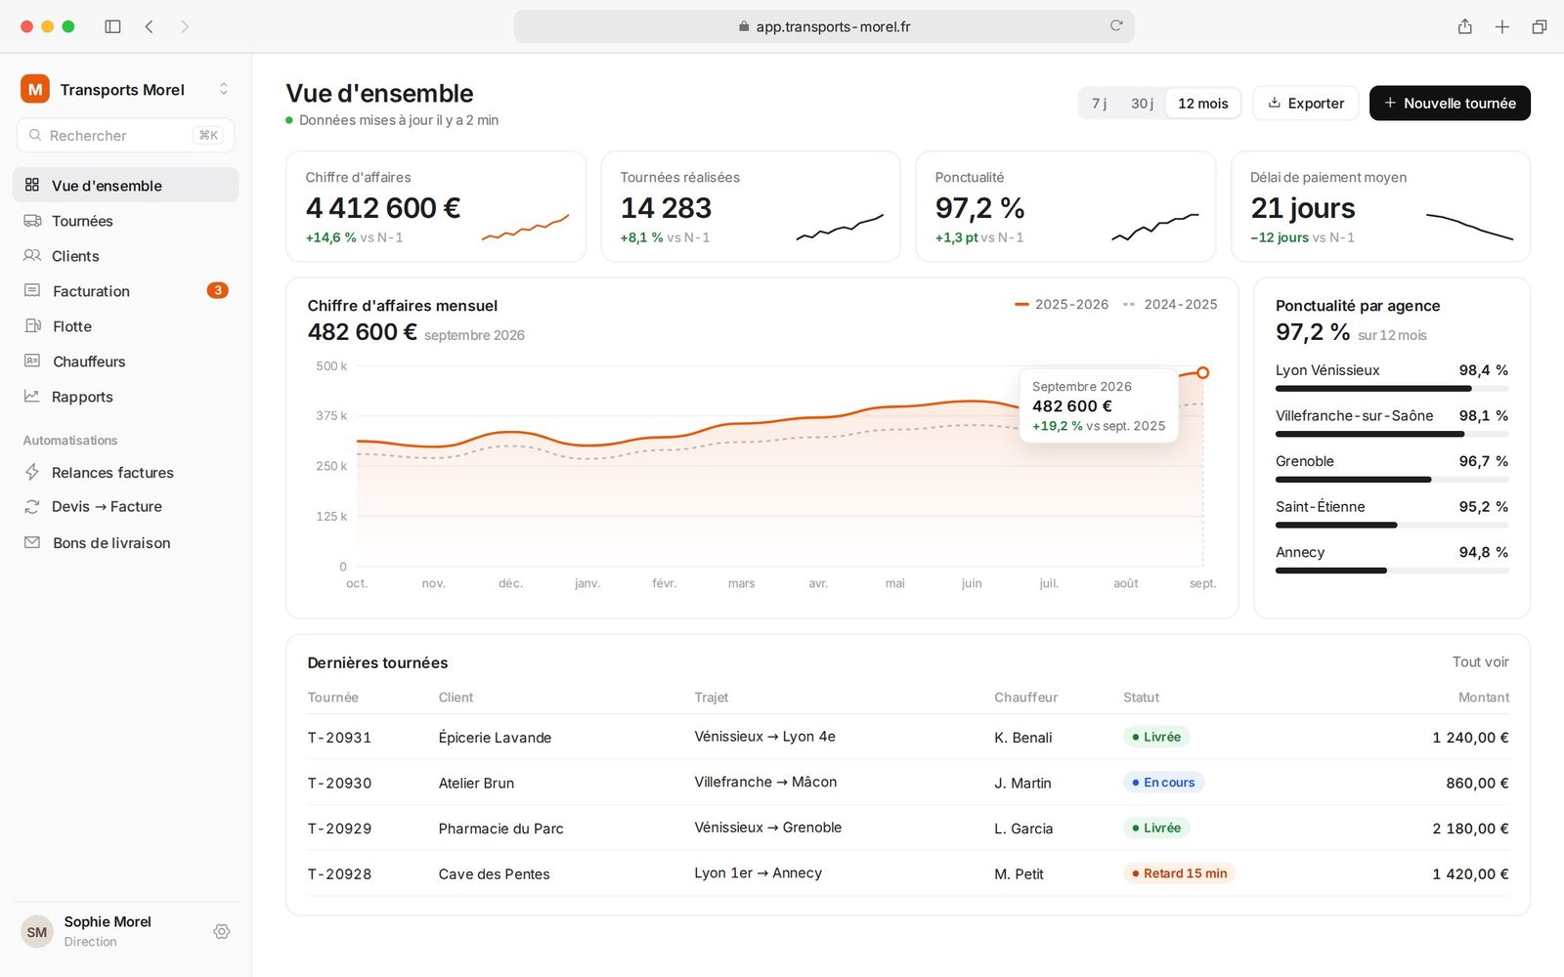1564x977 pixels.
Task: Click the Clients people icon
Action: [x=32, y=256]
